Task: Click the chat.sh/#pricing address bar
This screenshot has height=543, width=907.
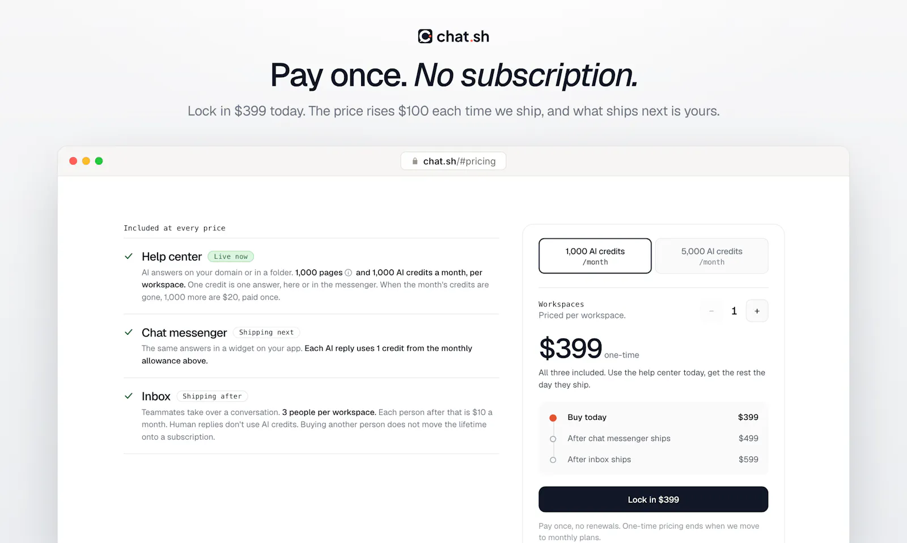Action: pos(453,161)
